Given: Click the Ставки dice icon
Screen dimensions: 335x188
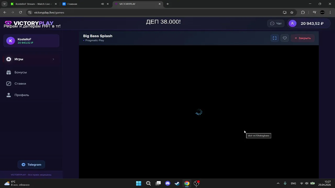Looking at the screenshot, I should point(9,84).
